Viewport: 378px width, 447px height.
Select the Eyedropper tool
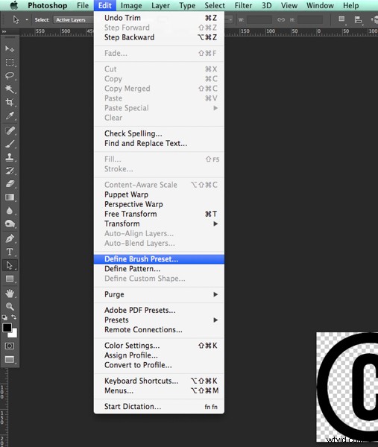pyautogui.click(x=10, y=115)
